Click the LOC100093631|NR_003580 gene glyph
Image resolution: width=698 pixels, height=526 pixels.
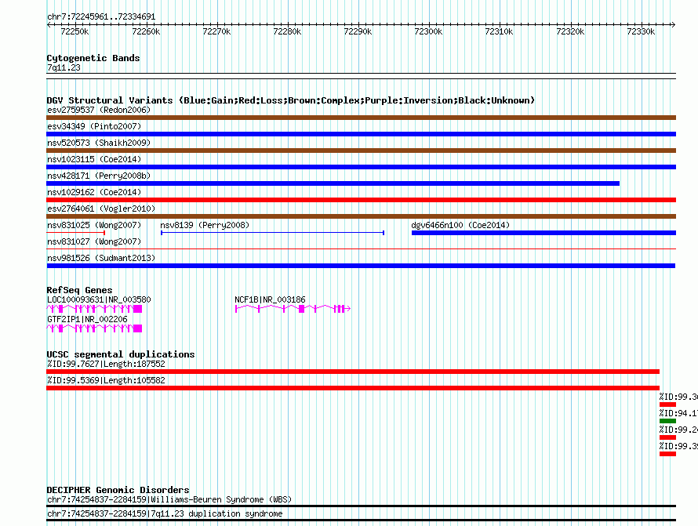coord(94,309)
